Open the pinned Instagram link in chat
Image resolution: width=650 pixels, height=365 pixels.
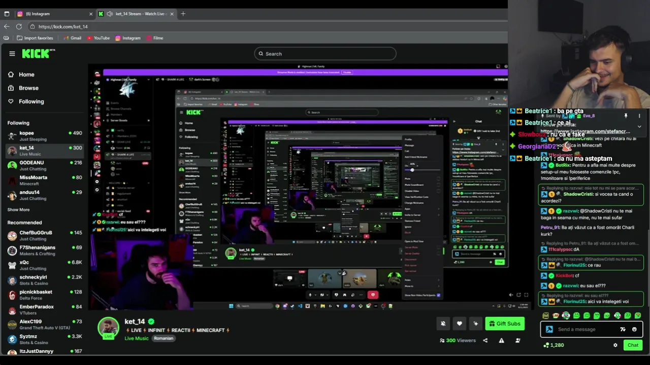click(x=585, y=131)
